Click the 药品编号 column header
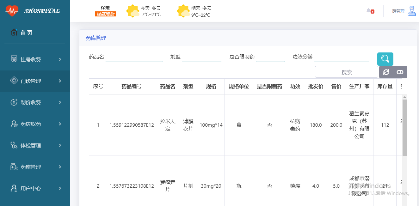This screenshot has width=419, height=206. tap(132, 86)
